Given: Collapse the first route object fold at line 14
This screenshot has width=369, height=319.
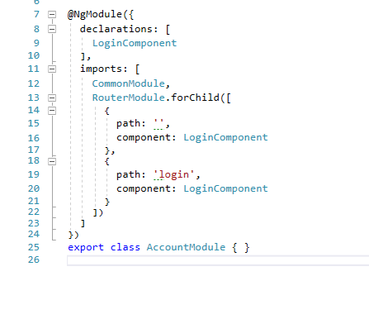Looking at the screenshot, I should pos(52,111).
